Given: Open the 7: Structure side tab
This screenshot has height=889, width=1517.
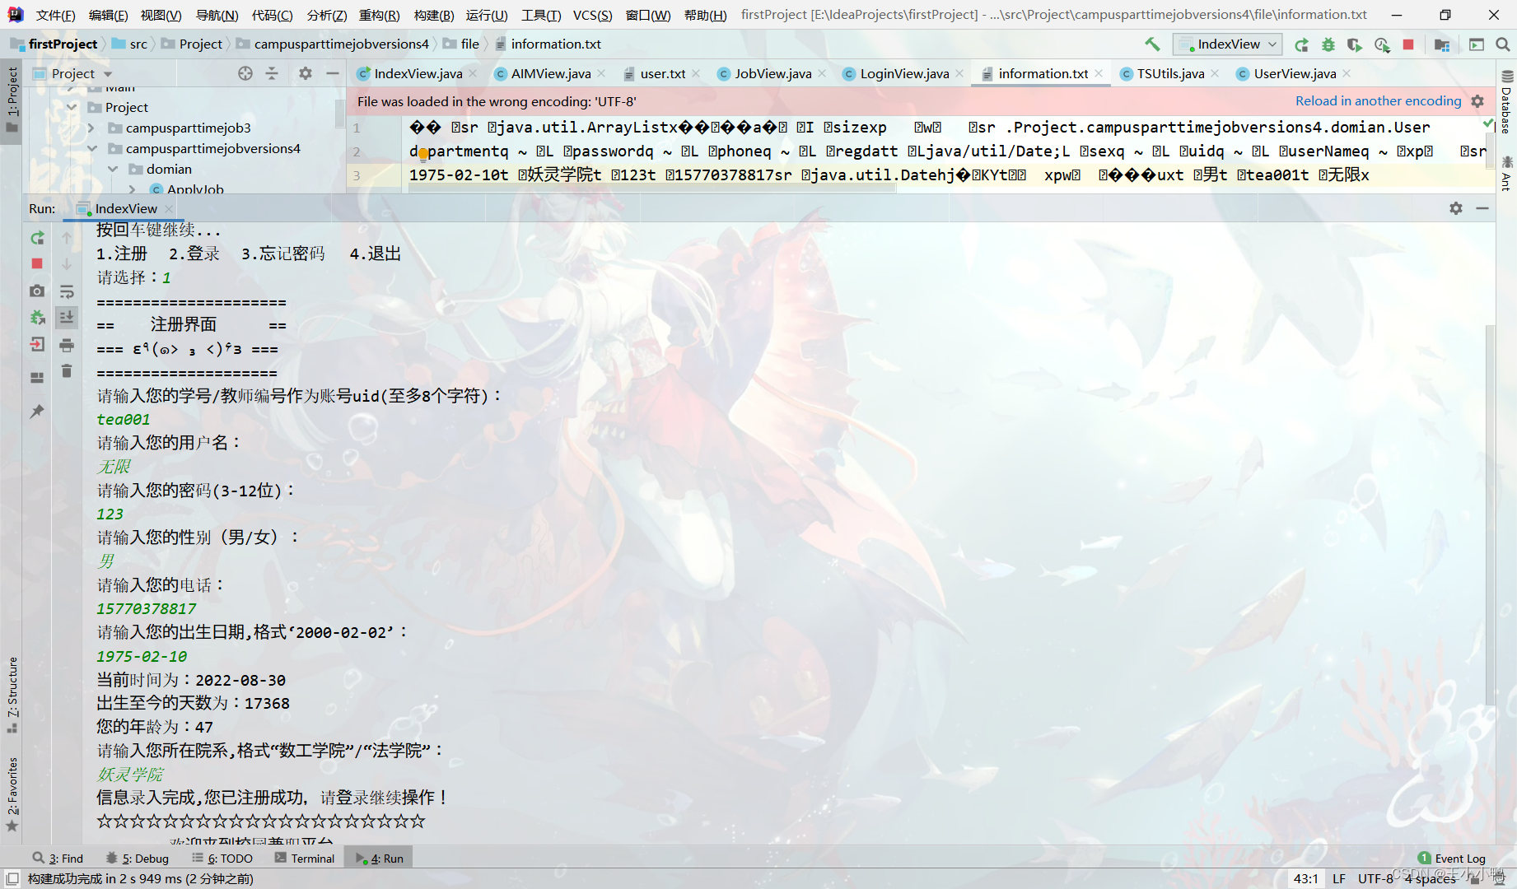Looking at the screenshot, I should click(x=12, y=694).
